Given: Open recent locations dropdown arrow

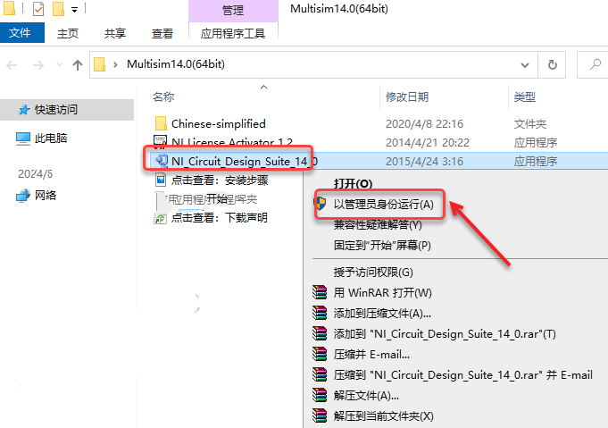Looking at the screenshot, I should [59, 65].
